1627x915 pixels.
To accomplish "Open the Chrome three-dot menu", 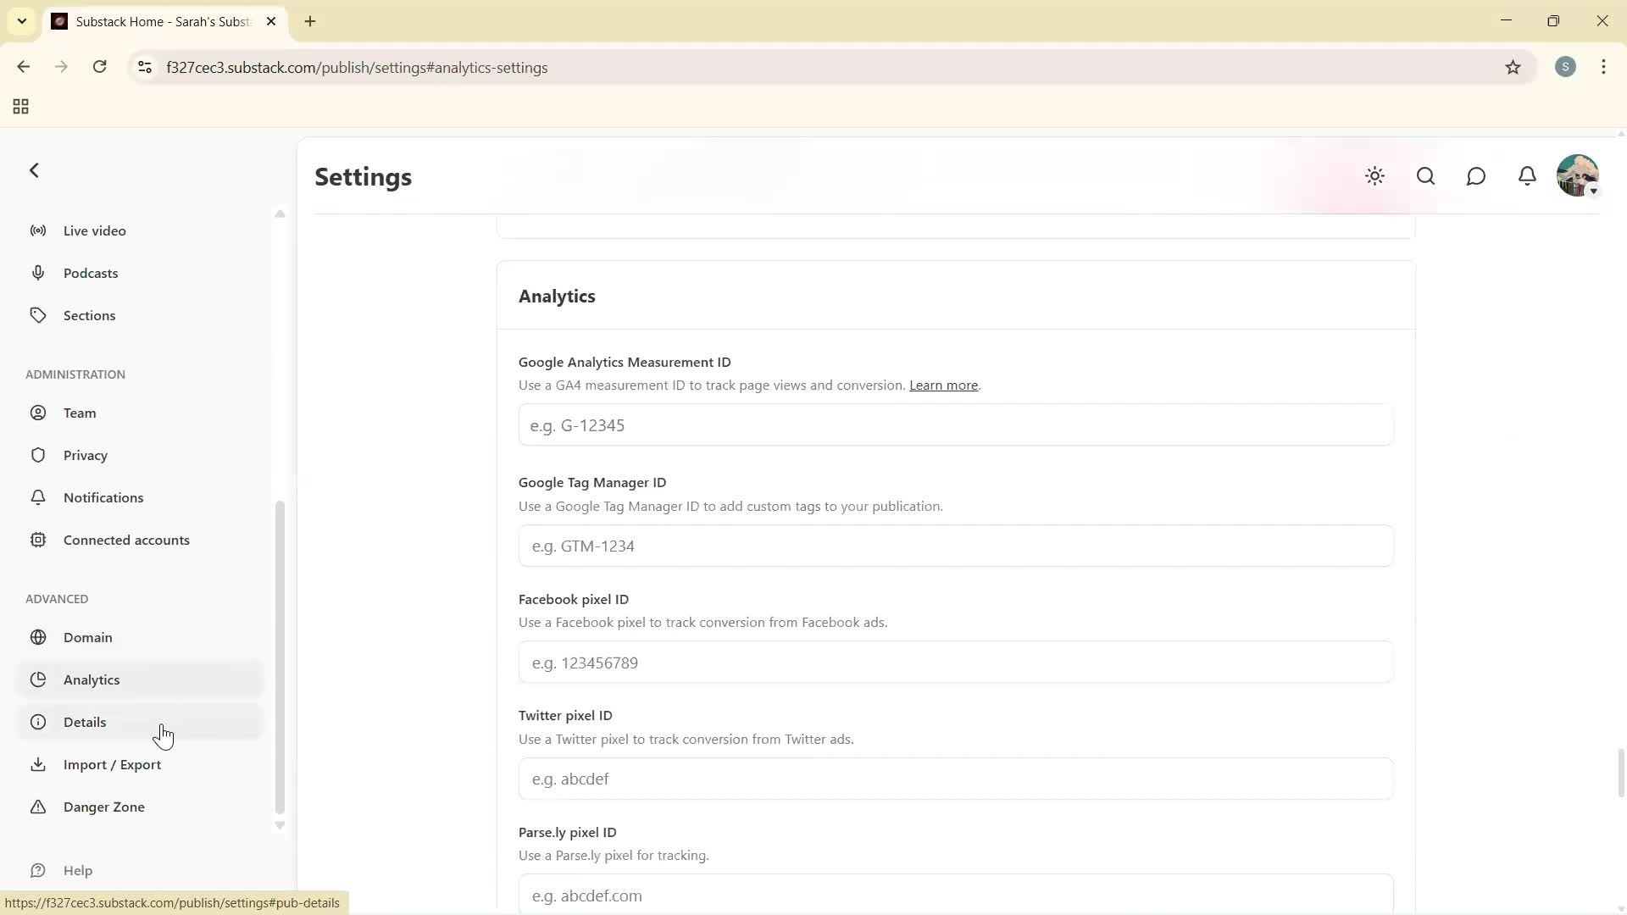I will [1603, 67].
